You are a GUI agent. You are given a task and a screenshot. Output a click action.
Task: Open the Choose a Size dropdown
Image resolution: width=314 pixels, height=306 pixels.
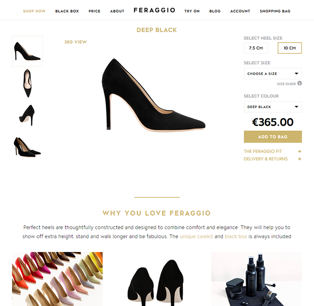pyautogui.click(x=273, y=74)
